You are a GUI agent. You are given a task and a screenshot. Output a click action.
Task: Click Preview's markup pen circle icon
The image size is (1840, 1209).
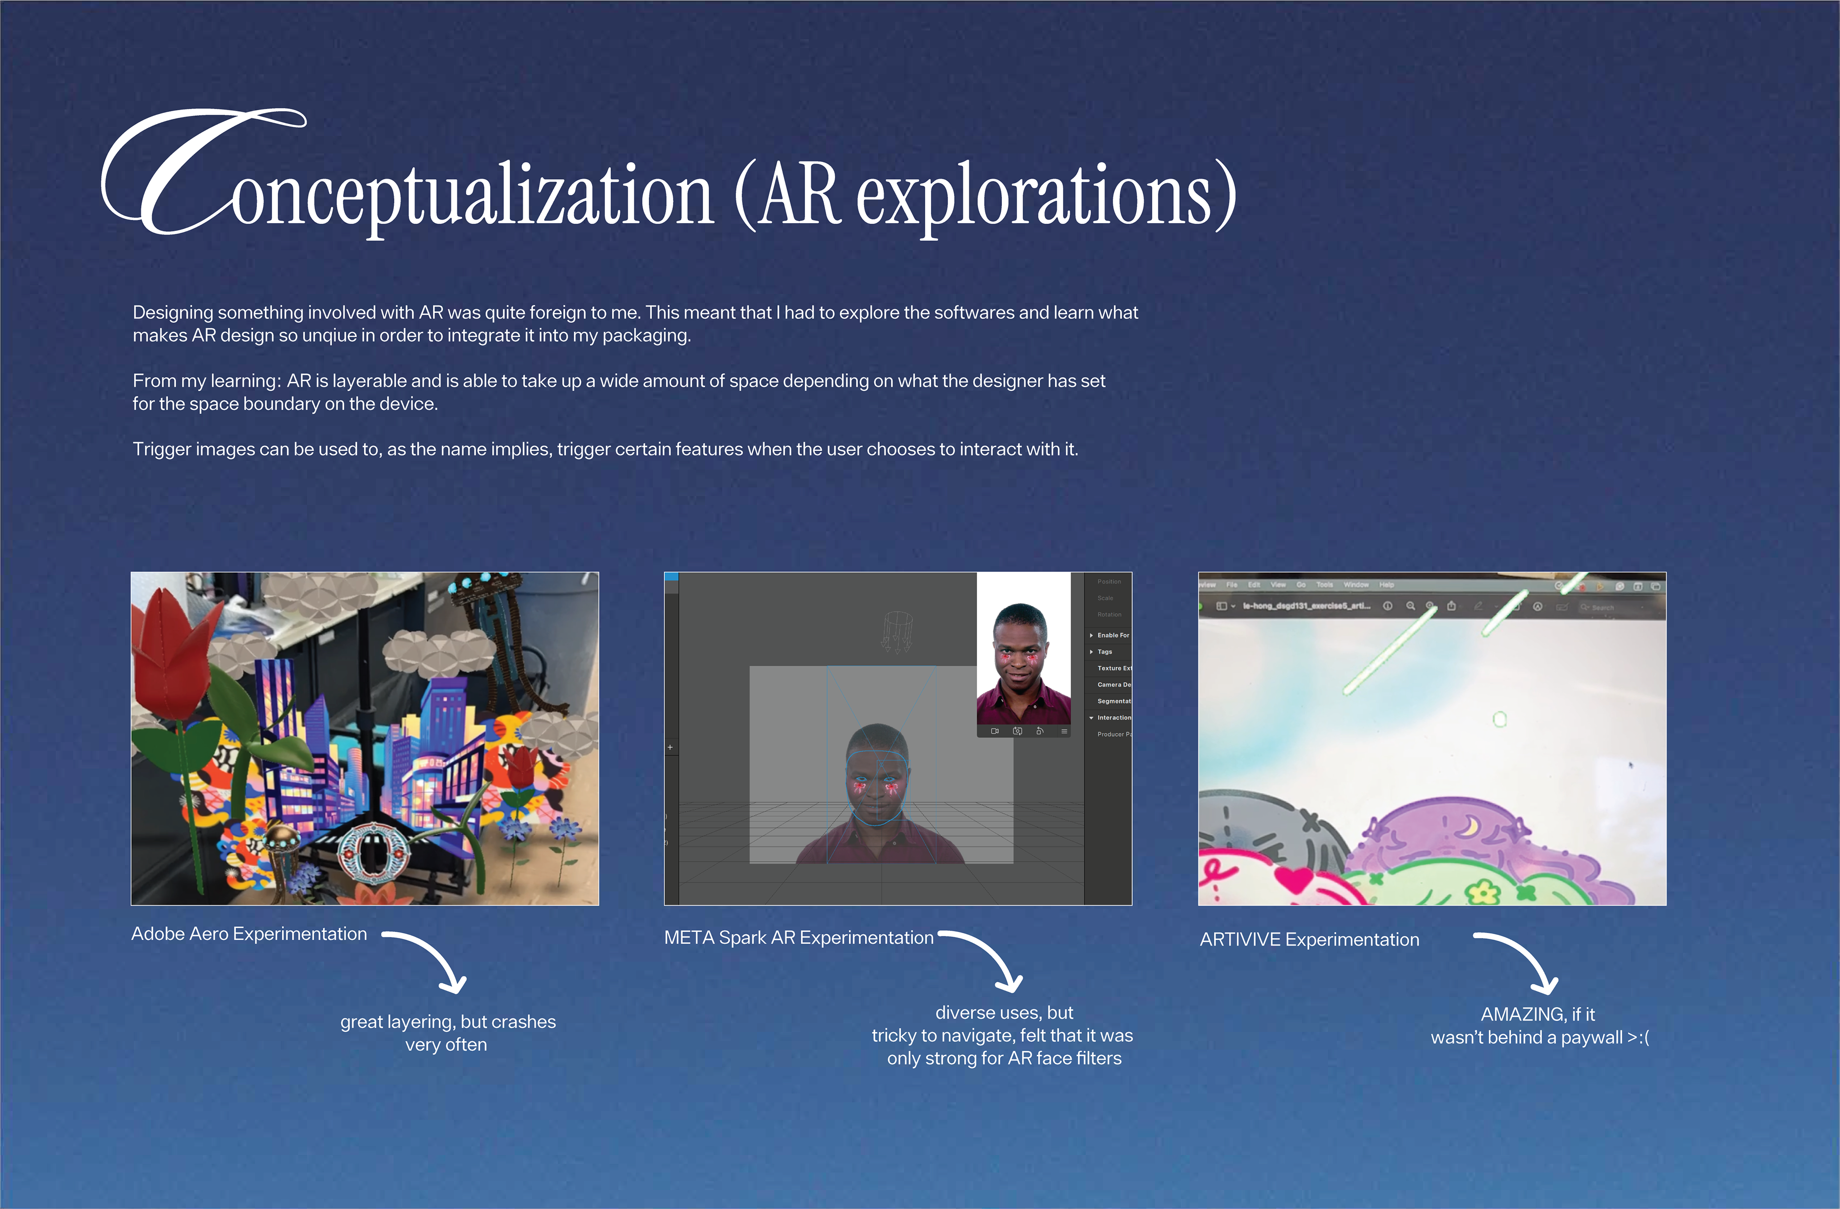pos(1538,607)
